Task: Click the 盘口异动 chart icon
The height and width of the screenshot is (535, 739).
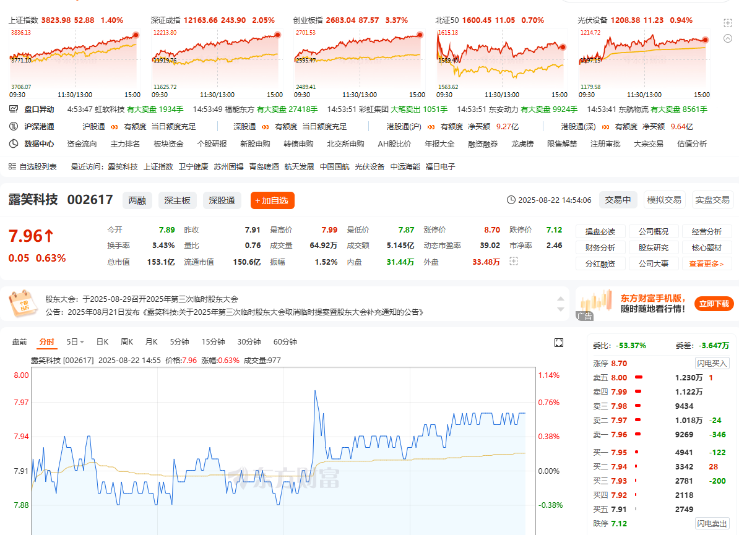Action: pos(14,109)
